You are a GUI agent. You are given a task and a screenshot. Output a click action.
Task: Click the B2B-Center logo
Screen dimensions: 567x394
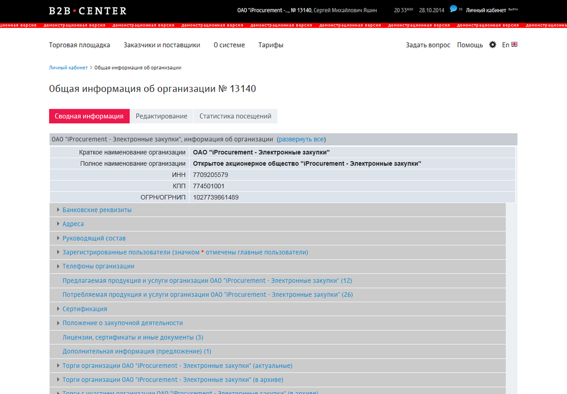coord(88,10)
